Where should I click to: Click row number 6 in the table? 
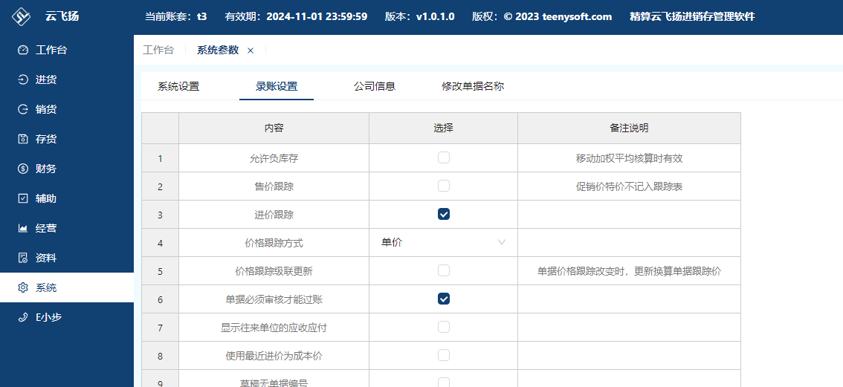click(161, 299)
